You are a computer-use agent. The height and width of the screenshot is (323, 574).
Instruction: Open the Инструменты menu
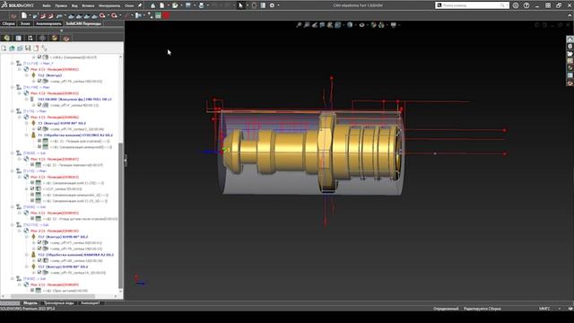pyautogui.click(x=109, y=5)
